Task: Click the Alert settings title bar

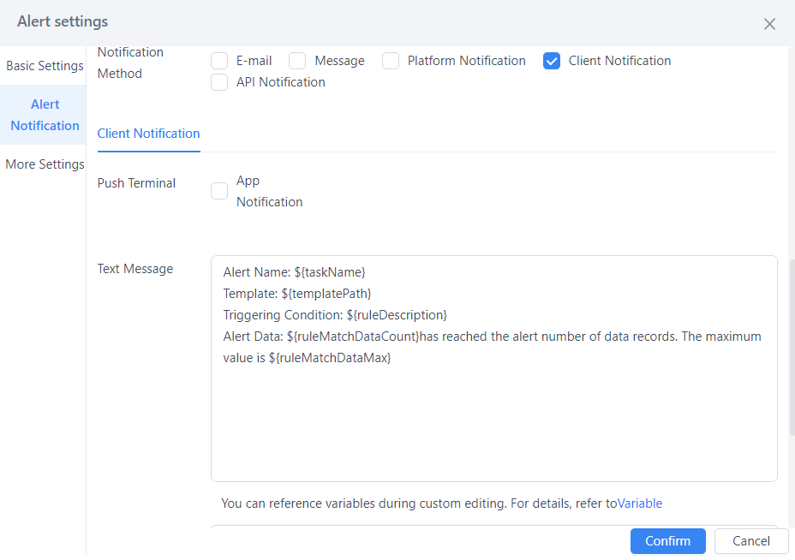Action: tap(62, 21)
